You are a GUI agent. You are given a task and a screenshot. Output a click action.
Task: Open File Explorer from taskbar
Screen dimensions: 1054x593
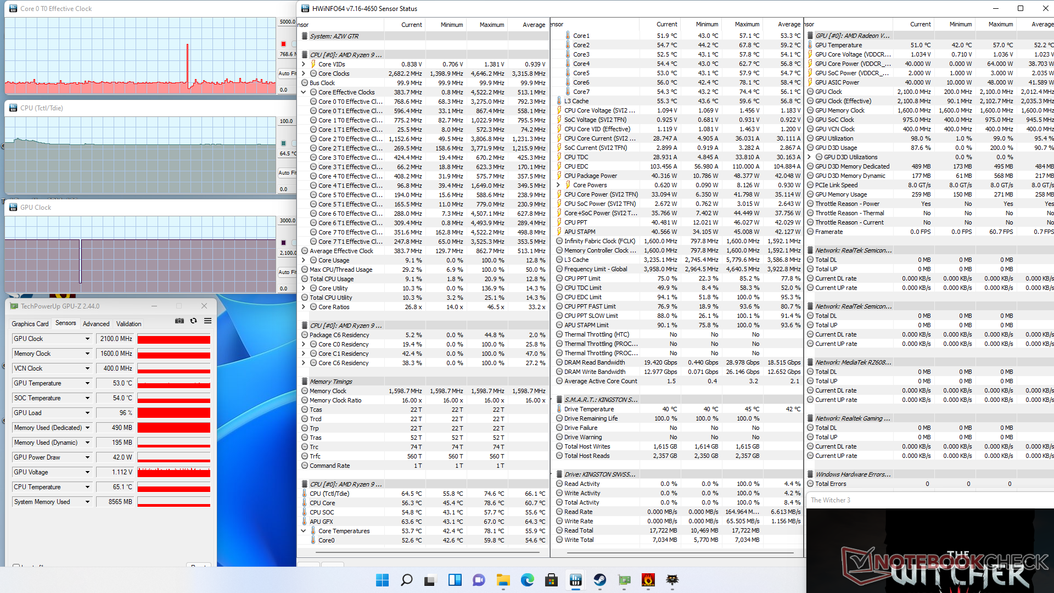pos(503,580)
